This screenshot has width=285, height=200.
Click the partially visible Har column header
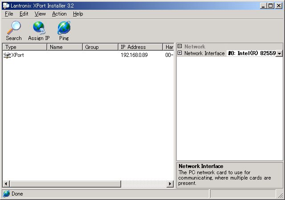pyautogui.click(x=168, y=47)
